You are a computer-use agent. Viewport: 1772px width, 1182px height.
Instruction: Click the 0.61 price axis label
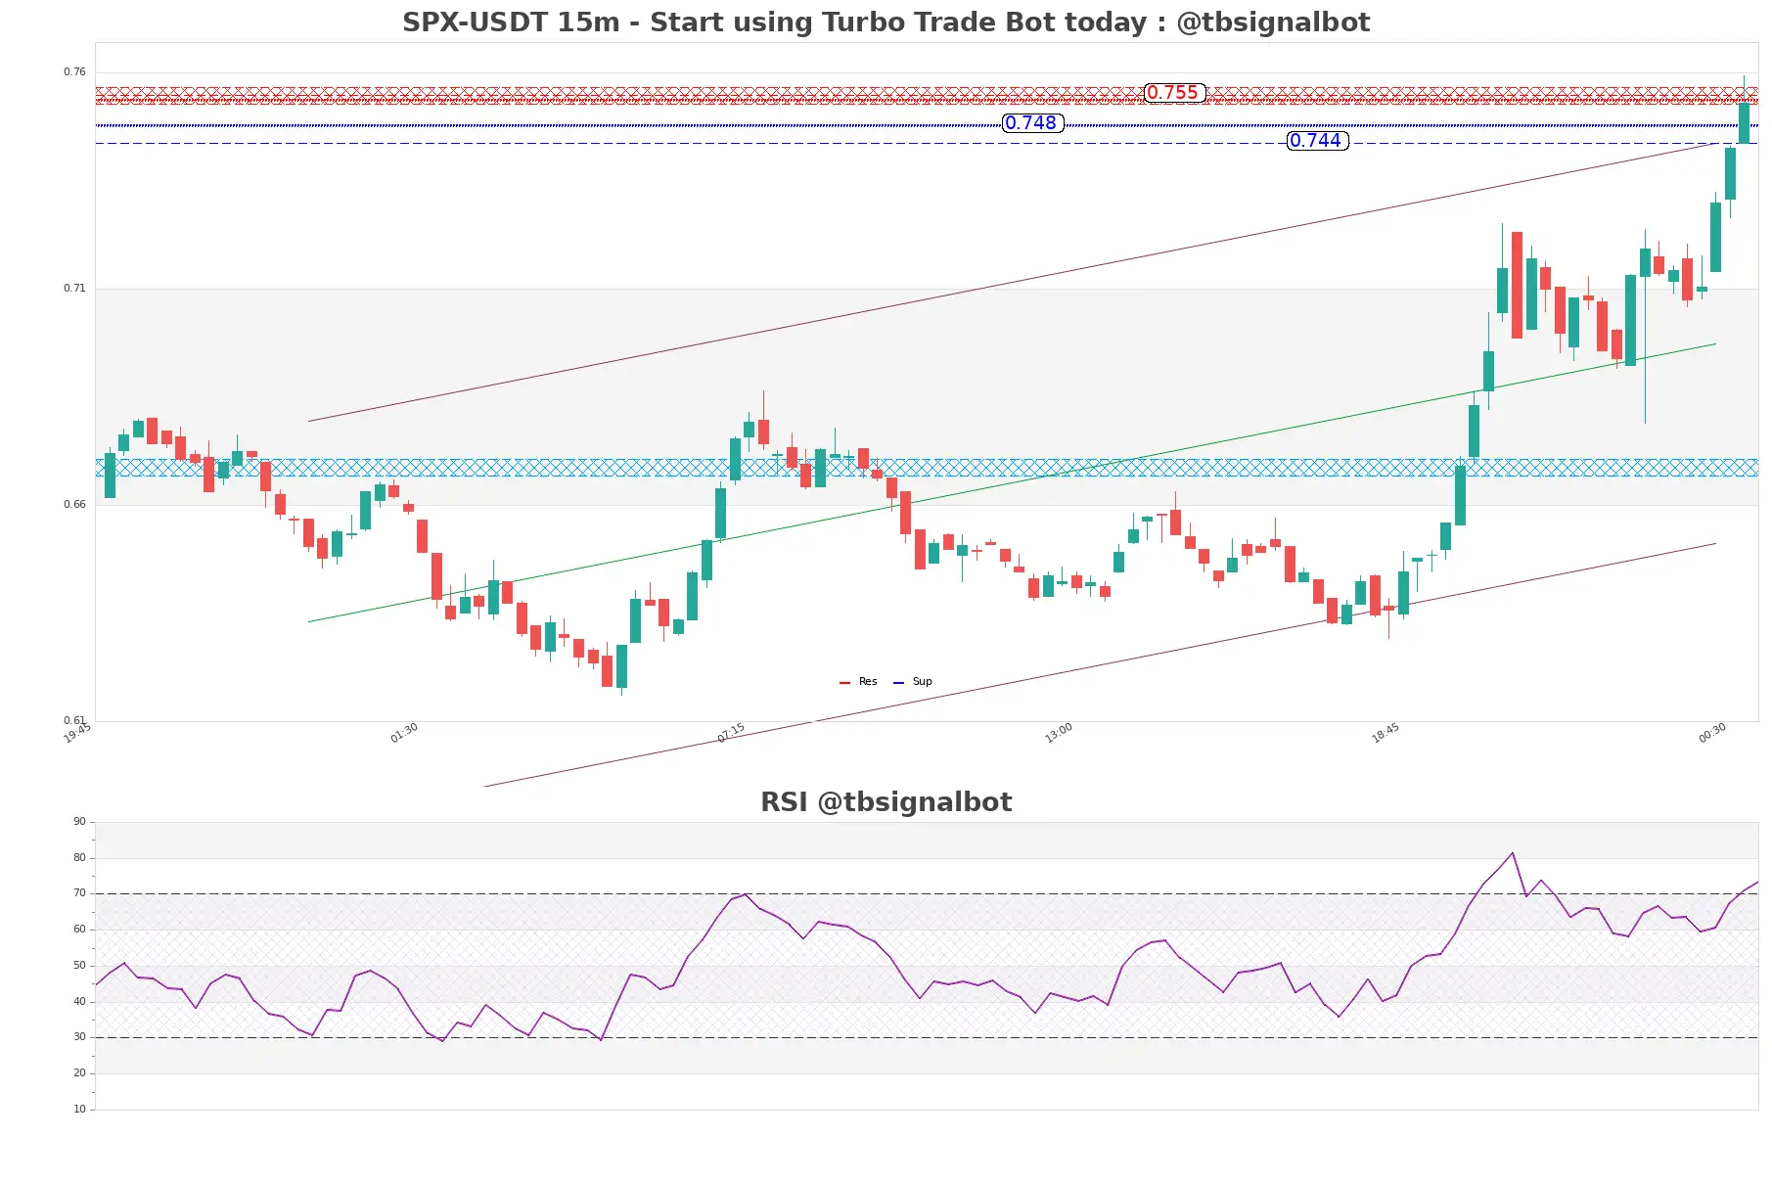(x=74, y=721)
